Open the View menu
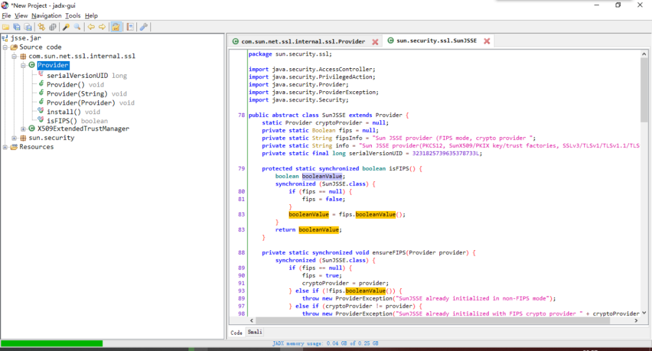Screen dimensions: 652x351 (x=21, y=16)
